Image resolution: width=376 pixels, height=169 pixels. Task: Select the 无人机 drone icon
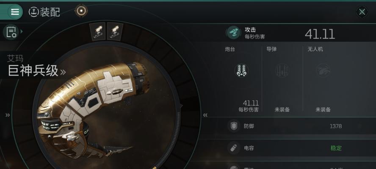click(x=323, y=71)
